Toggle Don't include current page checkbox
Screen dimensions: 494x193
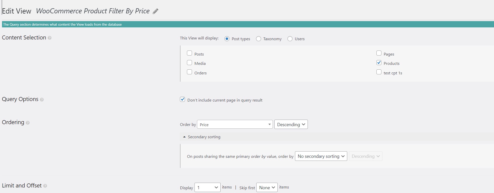coord(182,99)
